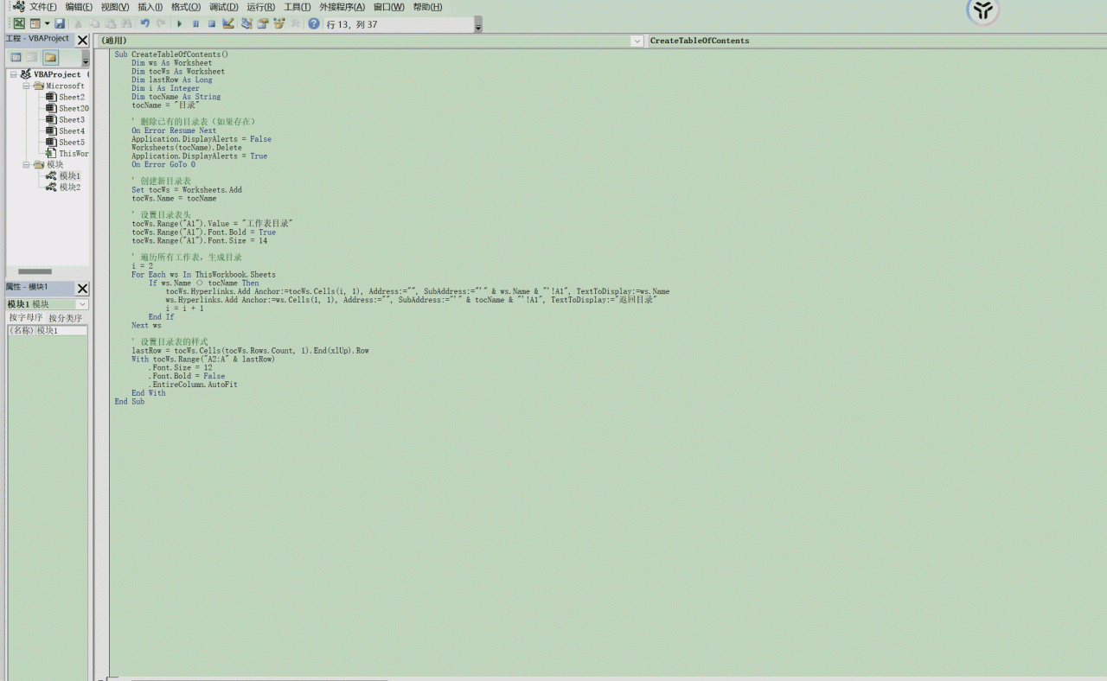Open Object Browser toolbar icon
The width and height of the screenshot is (1107, 681).
(x=278, y=24)
